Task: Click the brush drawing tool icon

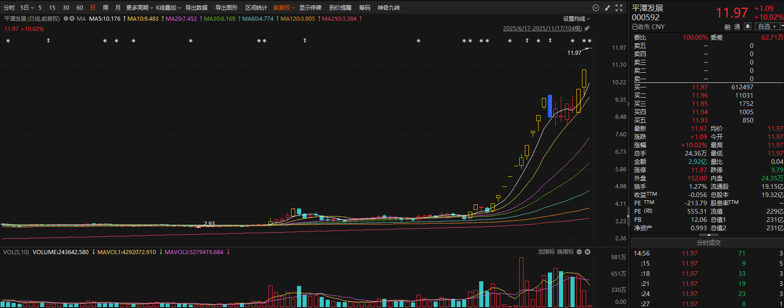Action: pyautogui.click(x=607, y=8)
